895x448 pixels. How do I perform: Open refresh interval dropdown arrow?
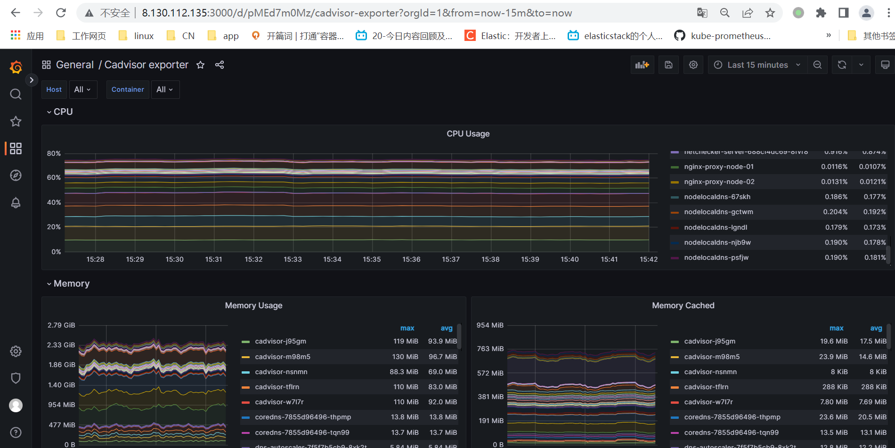point(861,65)
